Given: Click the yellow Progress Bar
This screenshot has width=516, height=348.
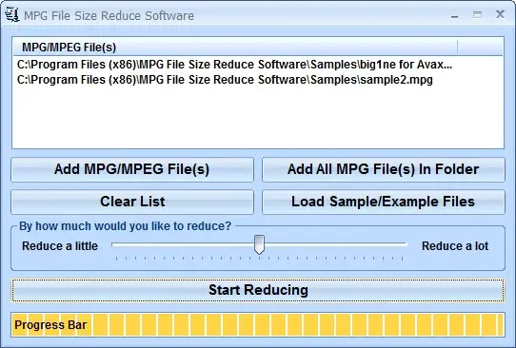Looking at the screenshot, I should 258,324.
